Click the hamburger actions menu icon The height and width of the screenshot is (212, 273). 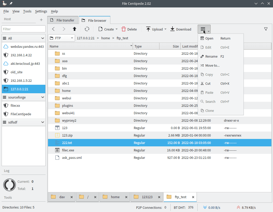pos(203,29)
